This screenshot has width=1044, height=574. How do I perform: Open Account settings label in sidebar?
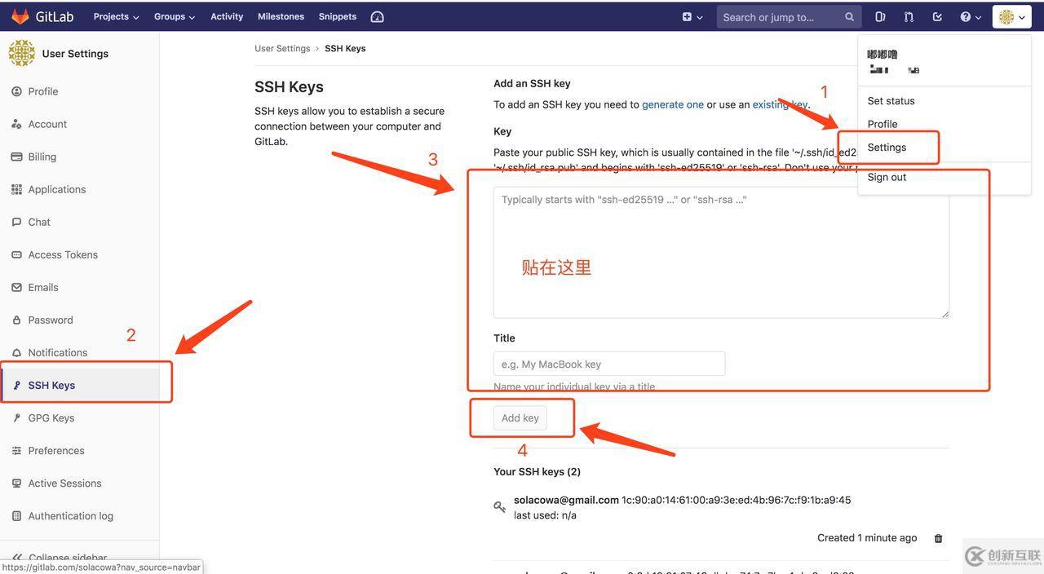coord(47,124)
